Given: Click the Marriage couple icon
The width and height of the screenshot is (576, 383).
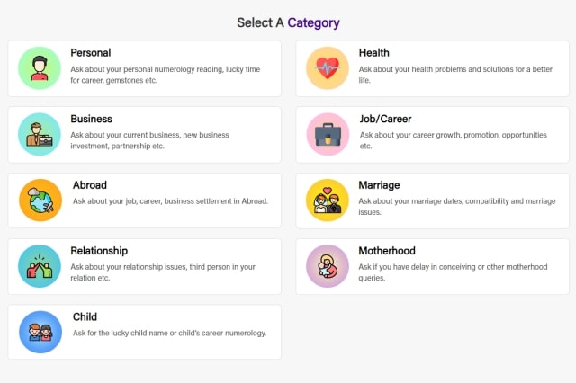Looking at the screenshot, I should 328,200.
